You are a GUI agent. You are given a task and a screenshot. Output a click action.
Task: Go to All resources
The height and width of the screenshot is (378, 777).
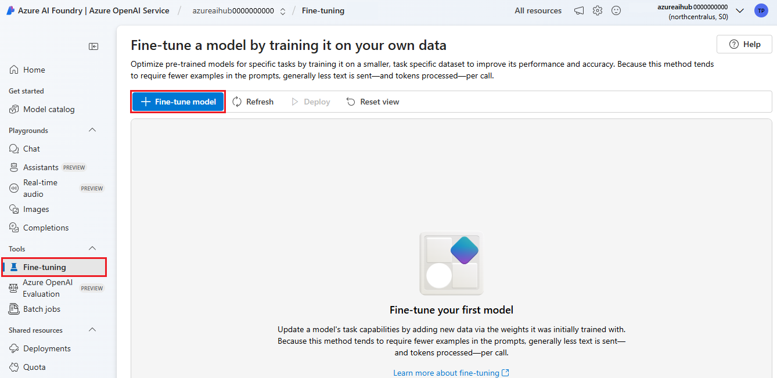pos(538,10)
